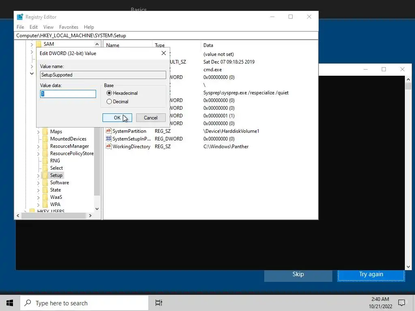415x311 pixels.
Task: Click the SystemSetupInP... DWORD value icon
Action: pyautogui.click(x=109, y=138)
